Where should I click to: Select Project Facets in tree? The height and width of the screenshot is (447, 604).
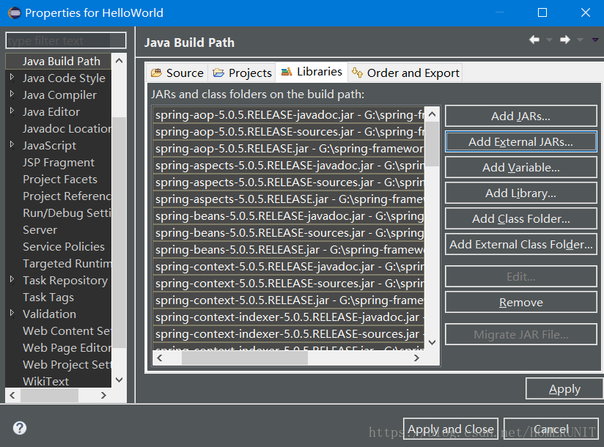click(x=60, y=180)
